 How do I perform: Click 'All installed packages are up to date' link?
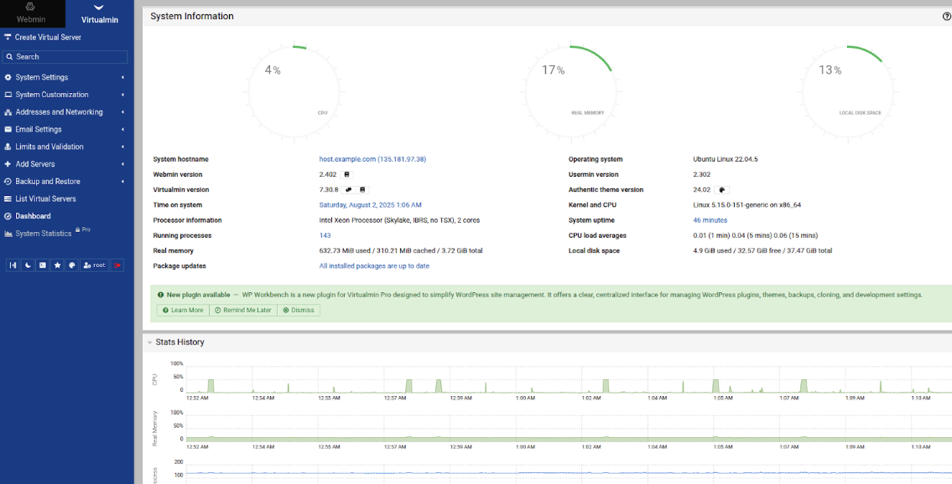(374, 266)
